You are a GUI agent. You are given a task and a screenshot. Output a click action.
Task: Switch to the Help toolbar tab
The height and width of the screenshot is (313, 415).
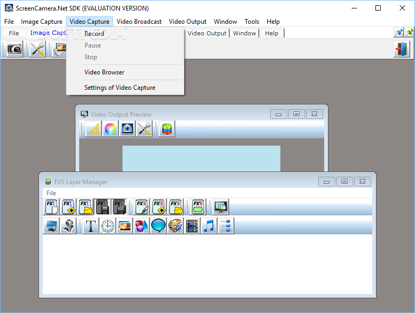tap(271, 33)
